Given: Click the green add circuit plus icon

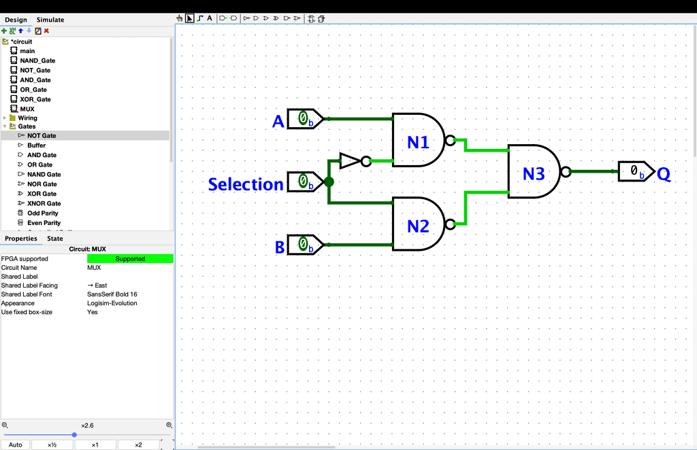Looking at the screenshot, I should coord(4,31).
